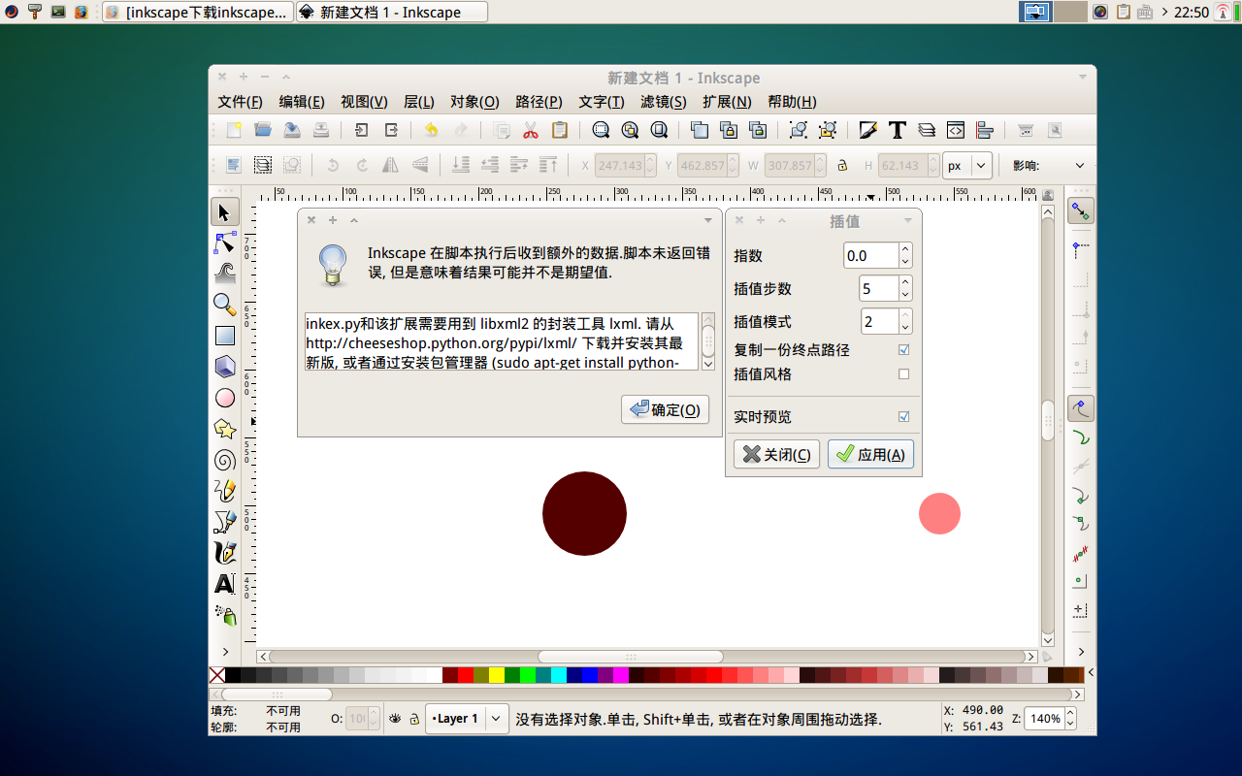
Task: Open the px units dropdown
Action: (967, 166)
